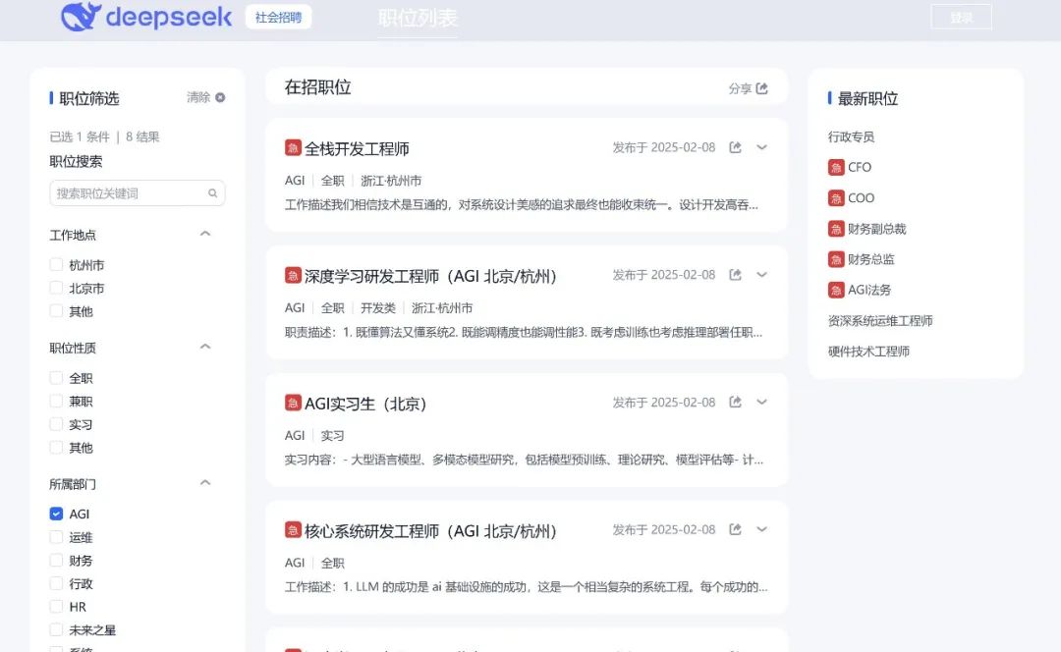Click the 登录 button
Screen dimensions: 1061x652
coord(961,17)
